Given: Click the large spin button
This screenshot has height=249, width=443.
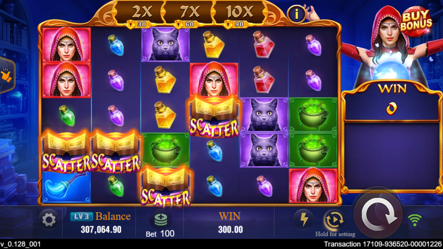Looking at the screenshot, I should (378, 215).
